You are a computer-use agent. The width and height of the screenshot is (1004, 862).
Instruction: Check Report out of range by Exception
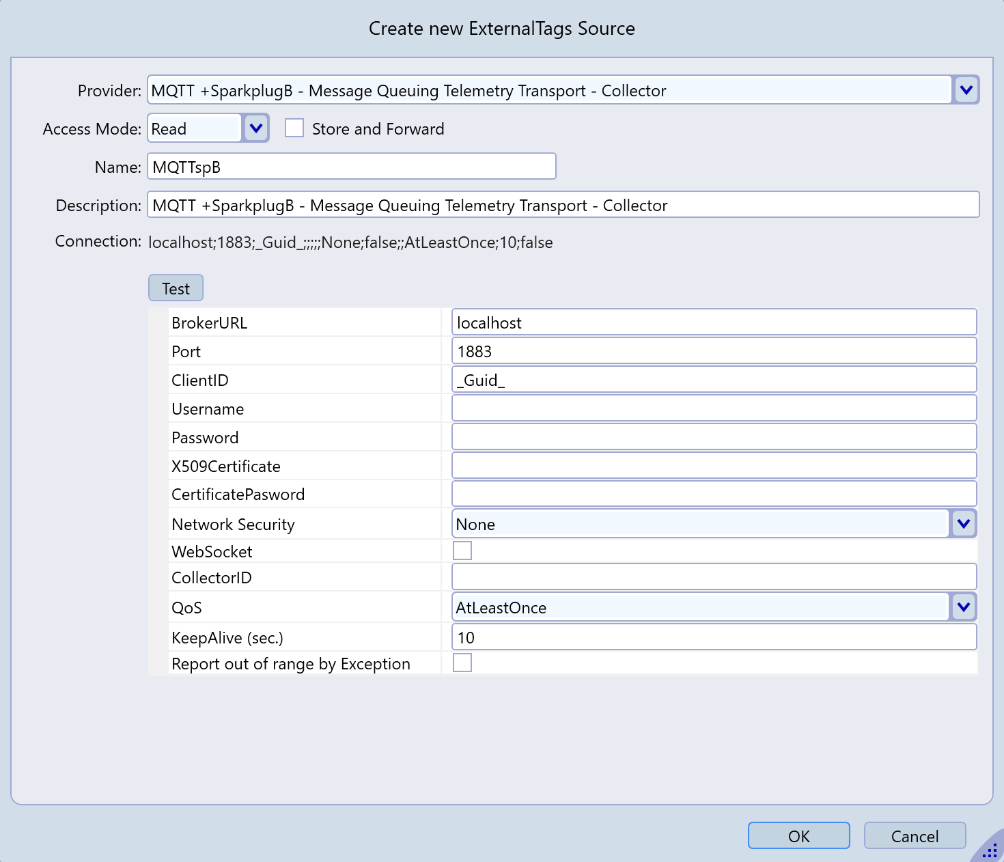pyautogui.click(x=462, y=663)
